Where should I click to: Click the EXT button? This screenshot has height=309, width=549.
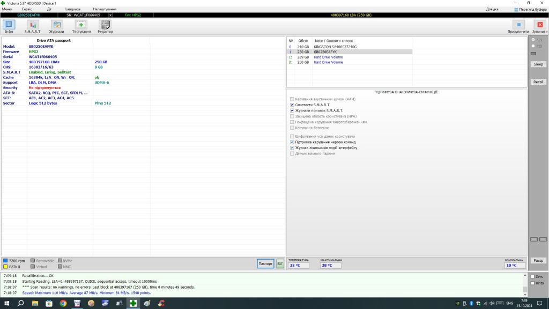click(280, 264)
